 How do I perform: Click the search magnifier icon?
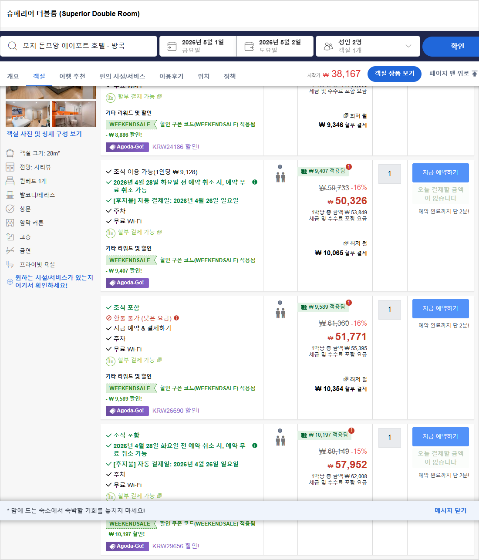(x=12, y=46)
